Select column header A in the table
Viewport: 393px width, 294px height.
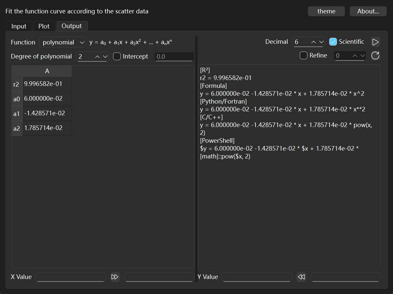(47, 71)
